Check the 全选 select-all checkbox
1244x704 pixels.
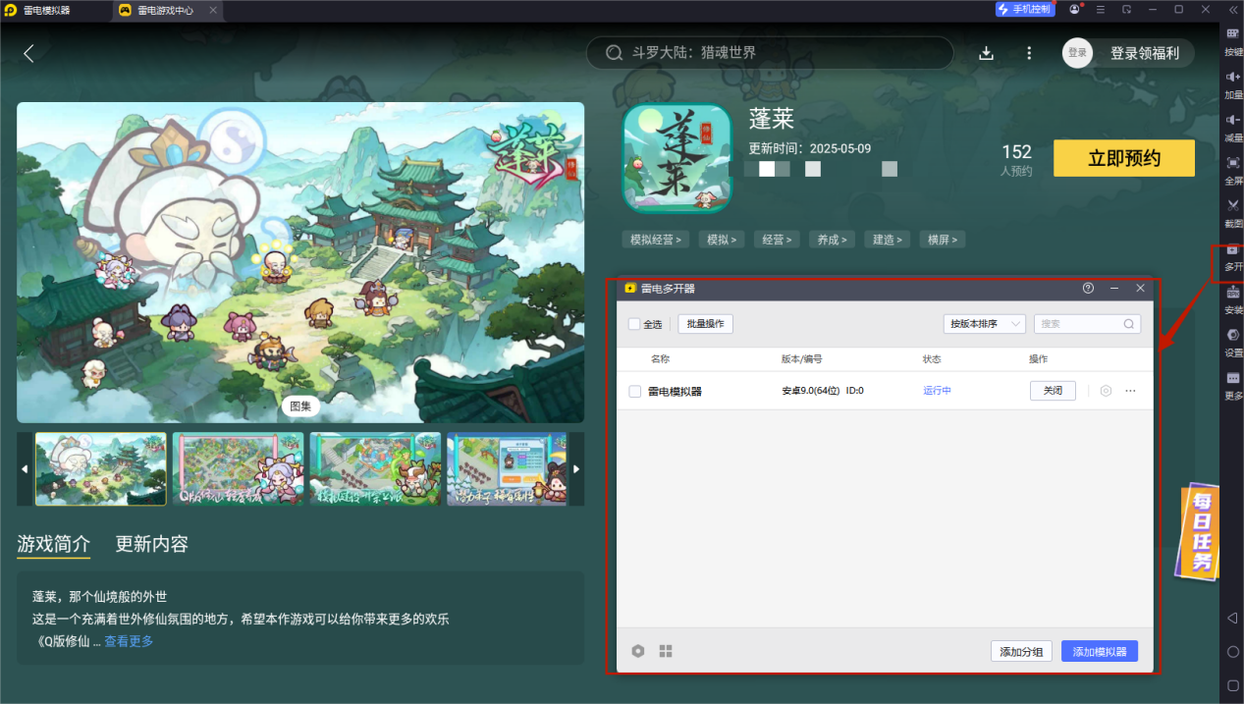pyautogui.click(x=634, y=324)
